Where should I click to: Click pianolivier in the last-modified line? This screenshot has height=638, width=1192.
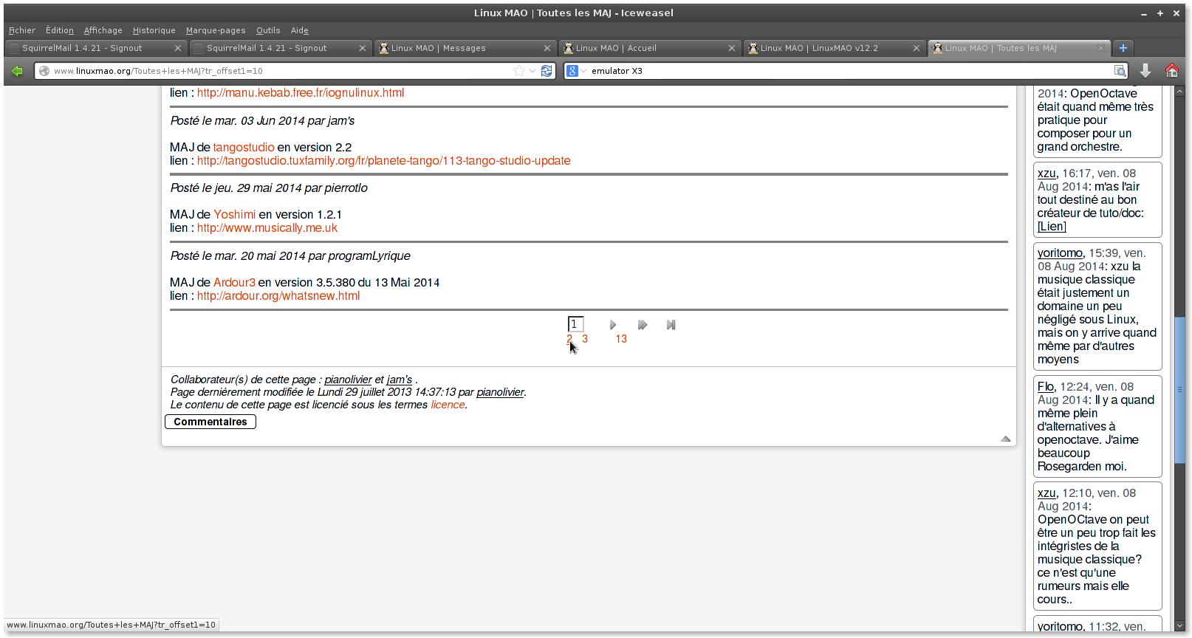[x=501, y=392]
